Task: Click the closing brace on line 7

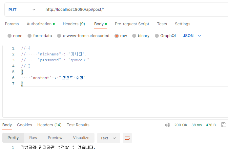Action: pos(22,84)
